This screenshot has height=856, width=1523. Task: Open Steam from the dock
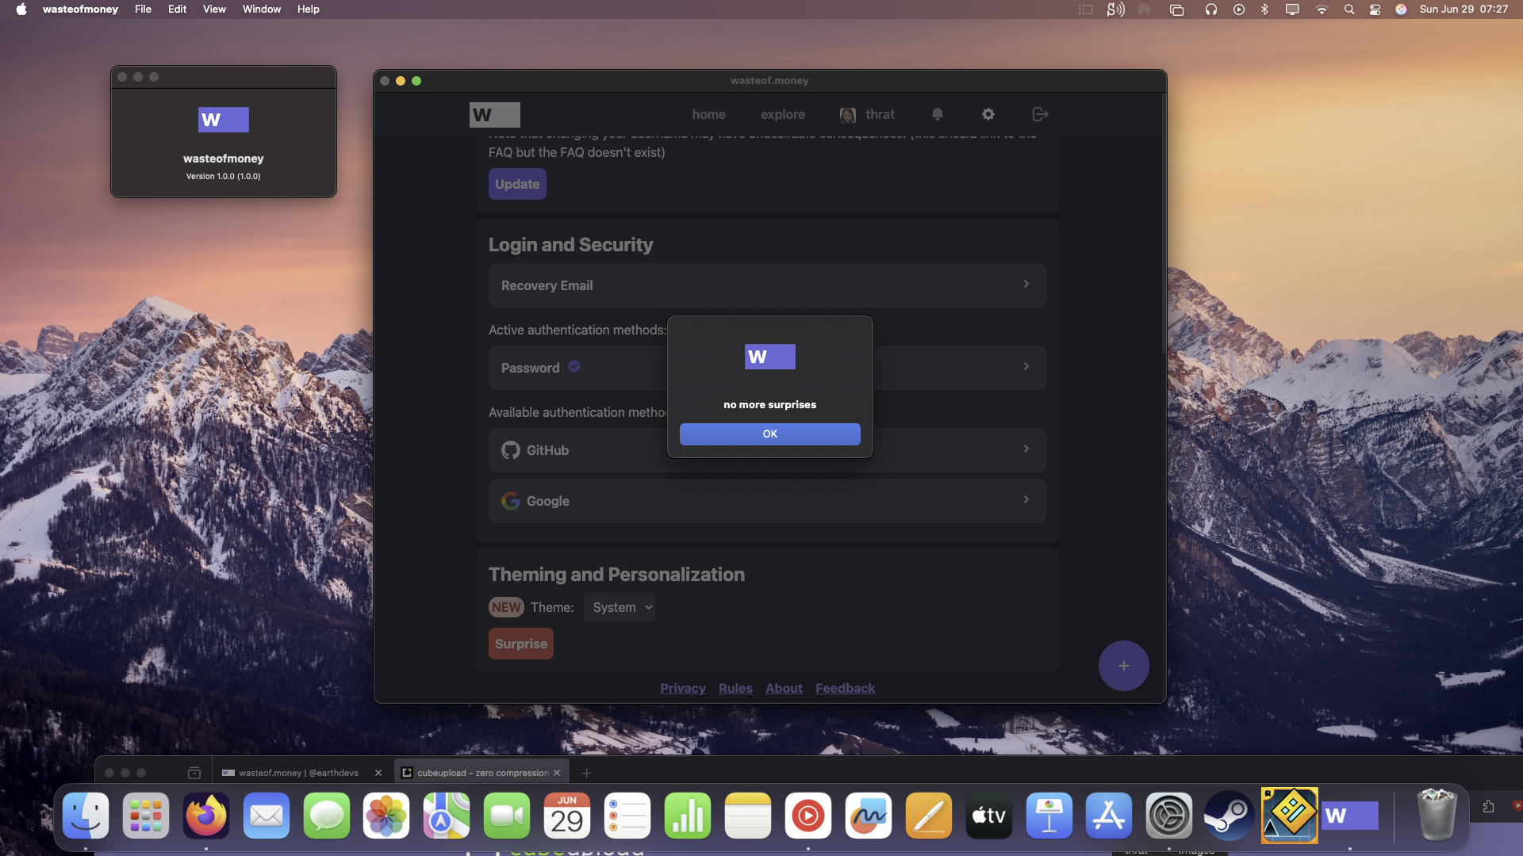1229,816
